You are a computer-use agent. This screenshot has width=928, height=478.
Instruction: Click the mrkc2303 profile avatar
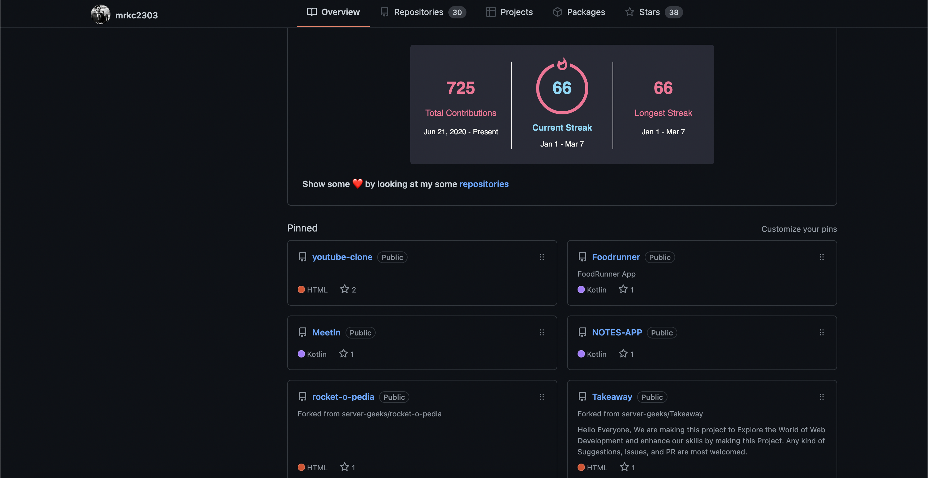pos(100,14)
